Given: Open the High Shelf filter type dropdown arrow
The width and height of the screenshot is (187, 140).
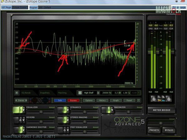Looking at the screenshot, I should (98, 93).
